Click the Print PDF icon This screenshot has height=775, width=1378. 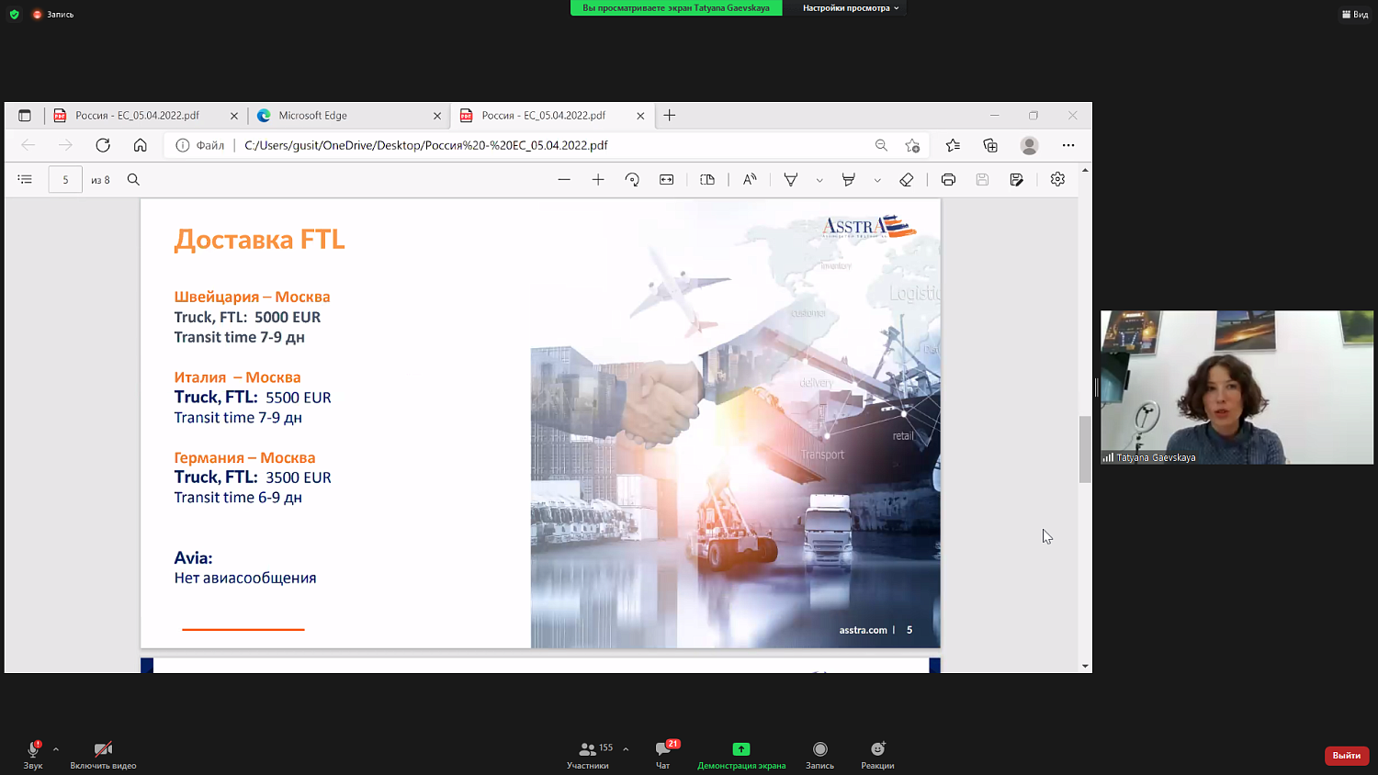(x=948, y=180)
